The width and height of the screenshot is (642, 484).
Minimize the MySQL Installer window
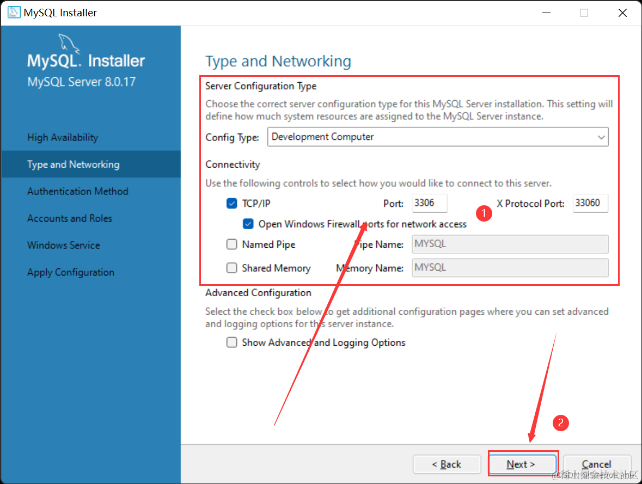tap(546, 13)
